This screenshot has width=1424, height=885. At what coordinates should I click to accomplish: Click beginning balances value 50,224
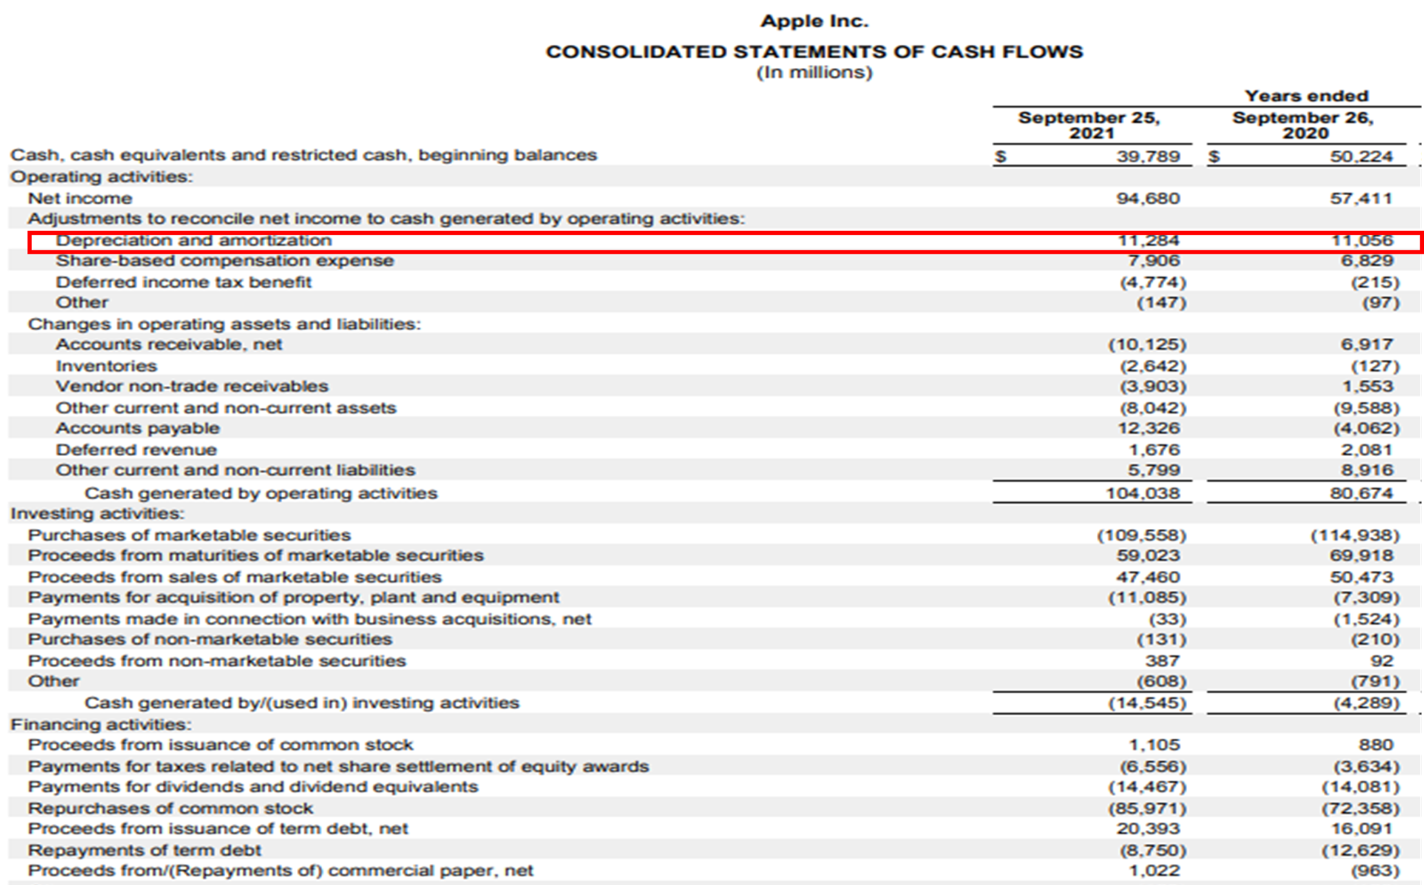(1361, 156)
